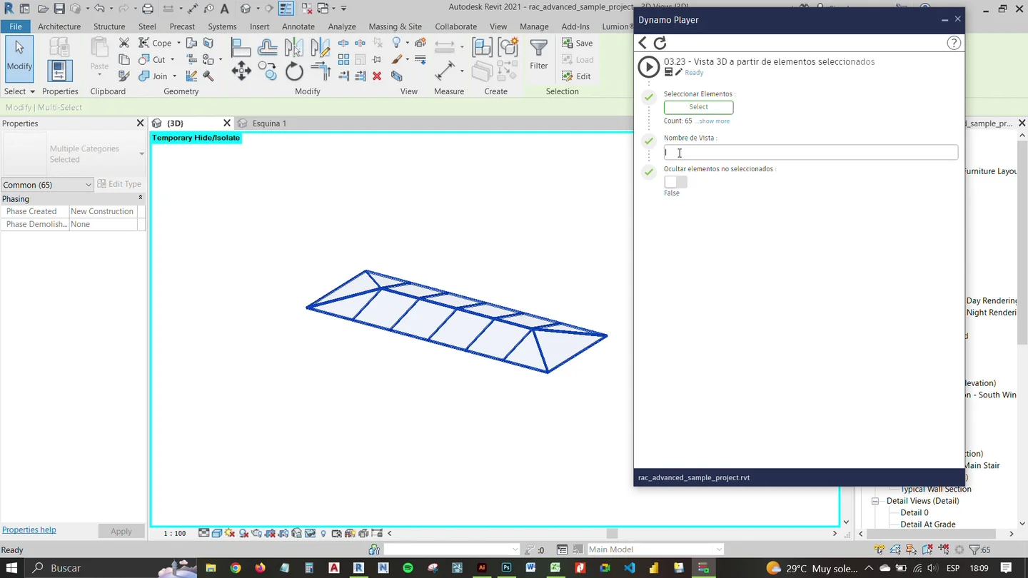Viewport: 1028px width, 578px height.
Task: Refresh the Dynamo Player script list
Action: [660, 43]
